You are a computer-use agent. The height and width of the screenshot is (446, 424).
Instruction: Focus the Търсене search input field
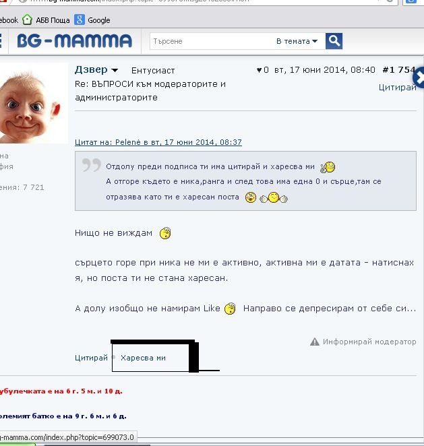click(x=212, y=41)
